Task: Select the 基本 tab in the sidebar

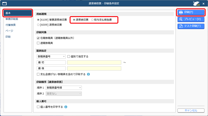Action: 18,13
